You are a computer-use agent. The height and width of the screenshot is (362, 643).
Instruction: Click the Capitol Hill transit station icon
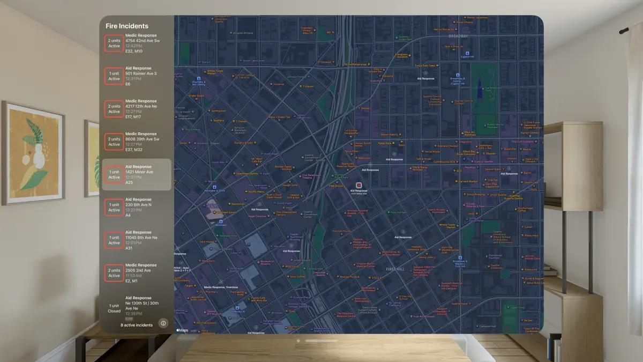(458, 75)
